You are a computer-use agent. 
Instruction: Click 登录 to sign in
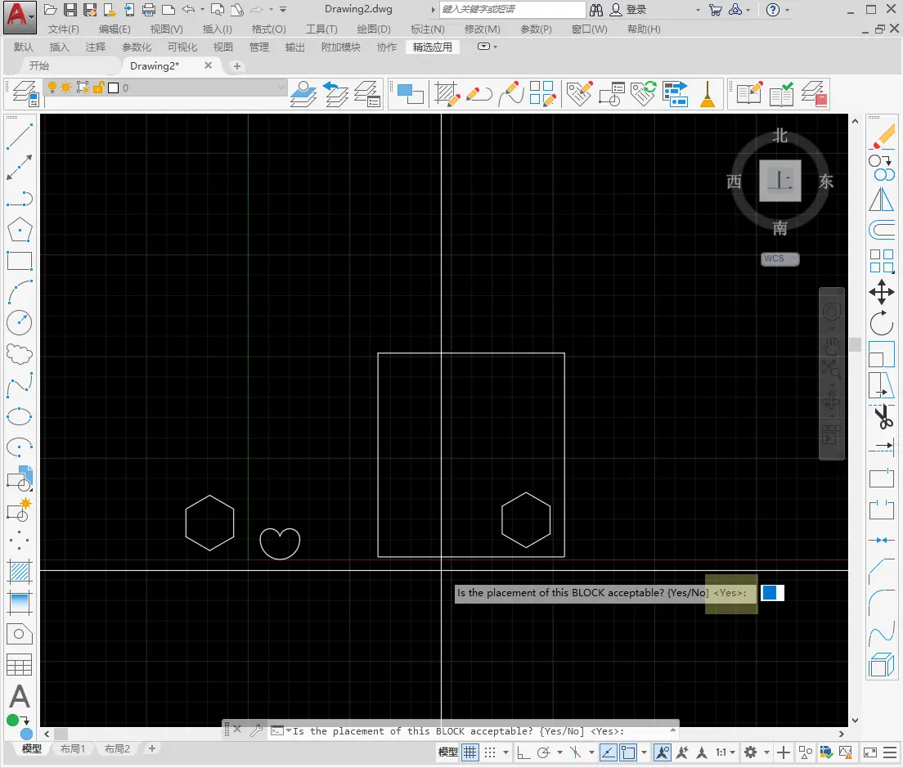click(636, 10)
